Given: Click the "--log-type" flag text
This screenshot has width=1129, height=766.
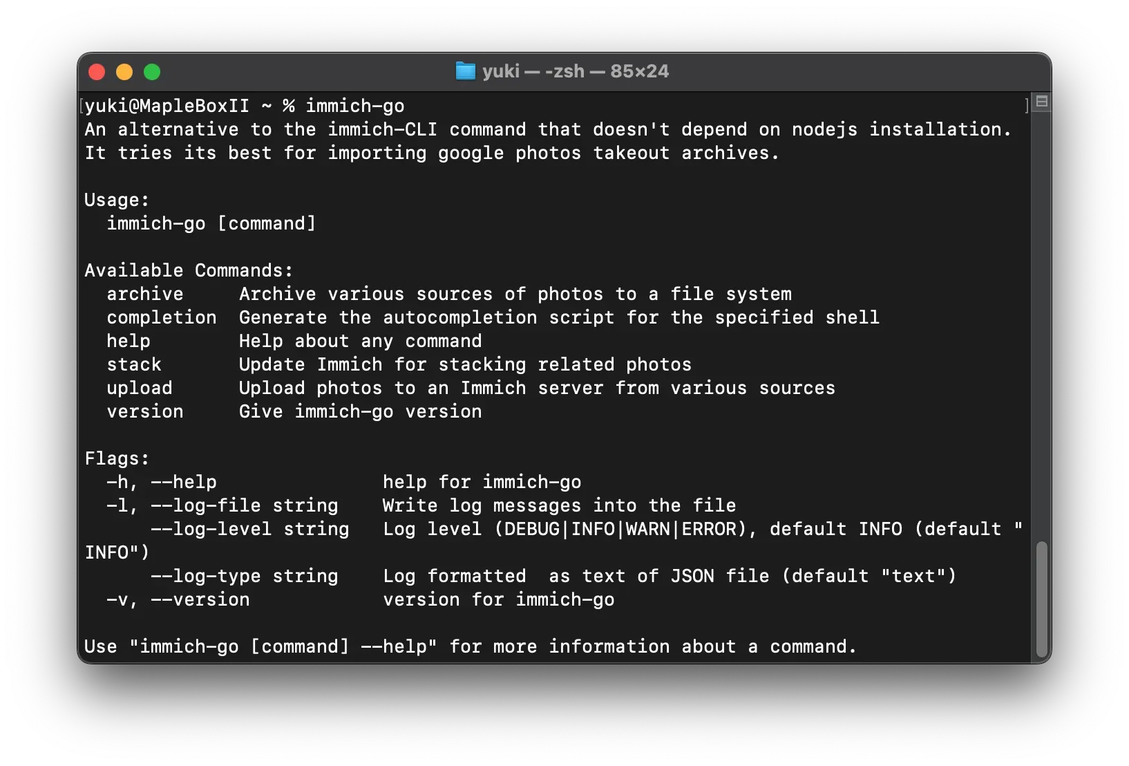Looking at the screenshot, I should pyautogui.click(x=205, y=576).
